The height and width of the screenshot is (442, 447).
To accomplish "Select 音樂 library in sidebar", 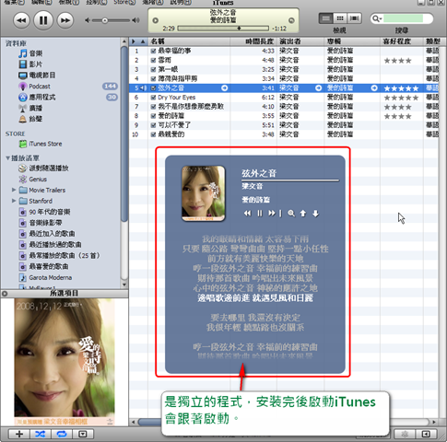I will tap(30, 53).
